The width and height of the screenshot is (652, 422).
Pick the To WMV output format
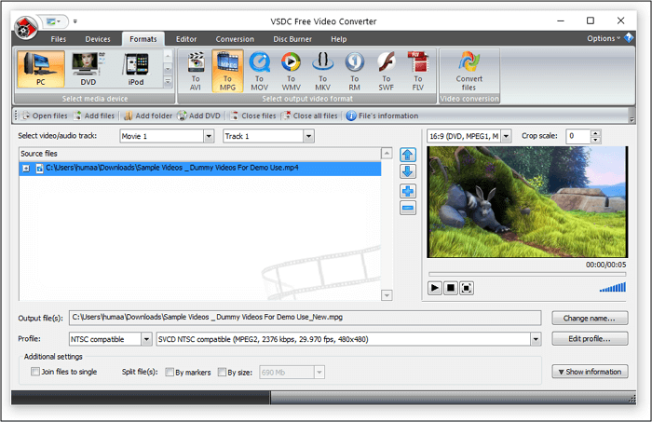pyautogui.click(x=291, y=71)
